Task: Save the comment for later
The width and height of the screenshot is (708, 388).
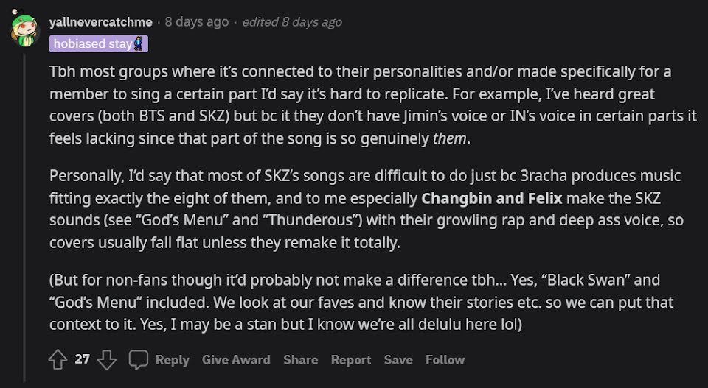Action: 398,360
